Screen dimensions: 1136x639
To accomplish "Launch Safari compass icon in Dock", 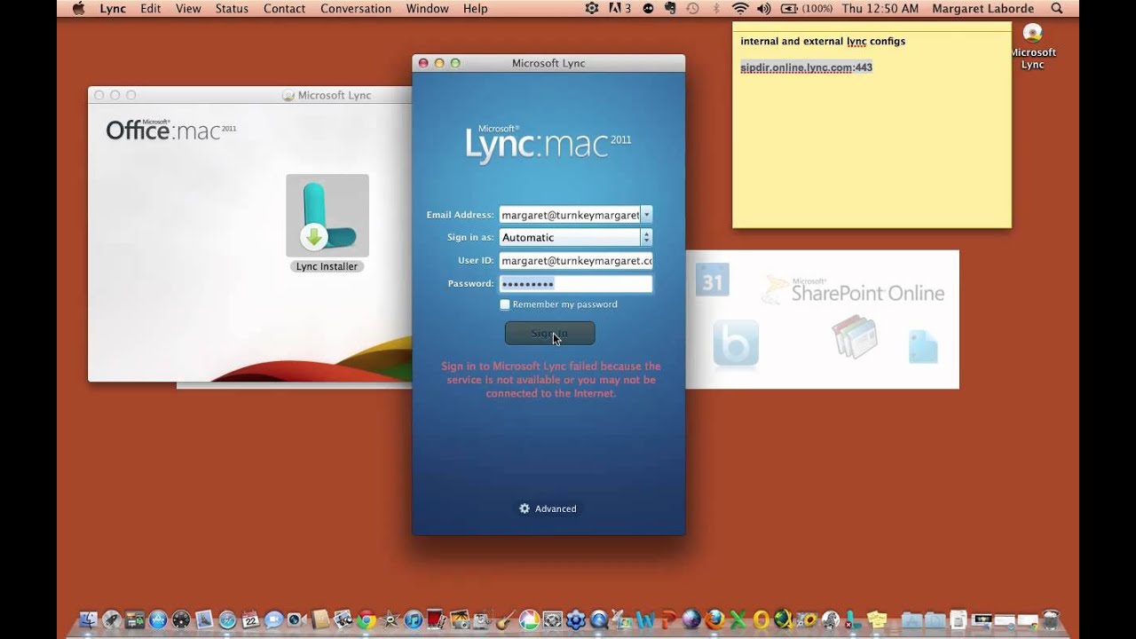I will pos(227,620).
